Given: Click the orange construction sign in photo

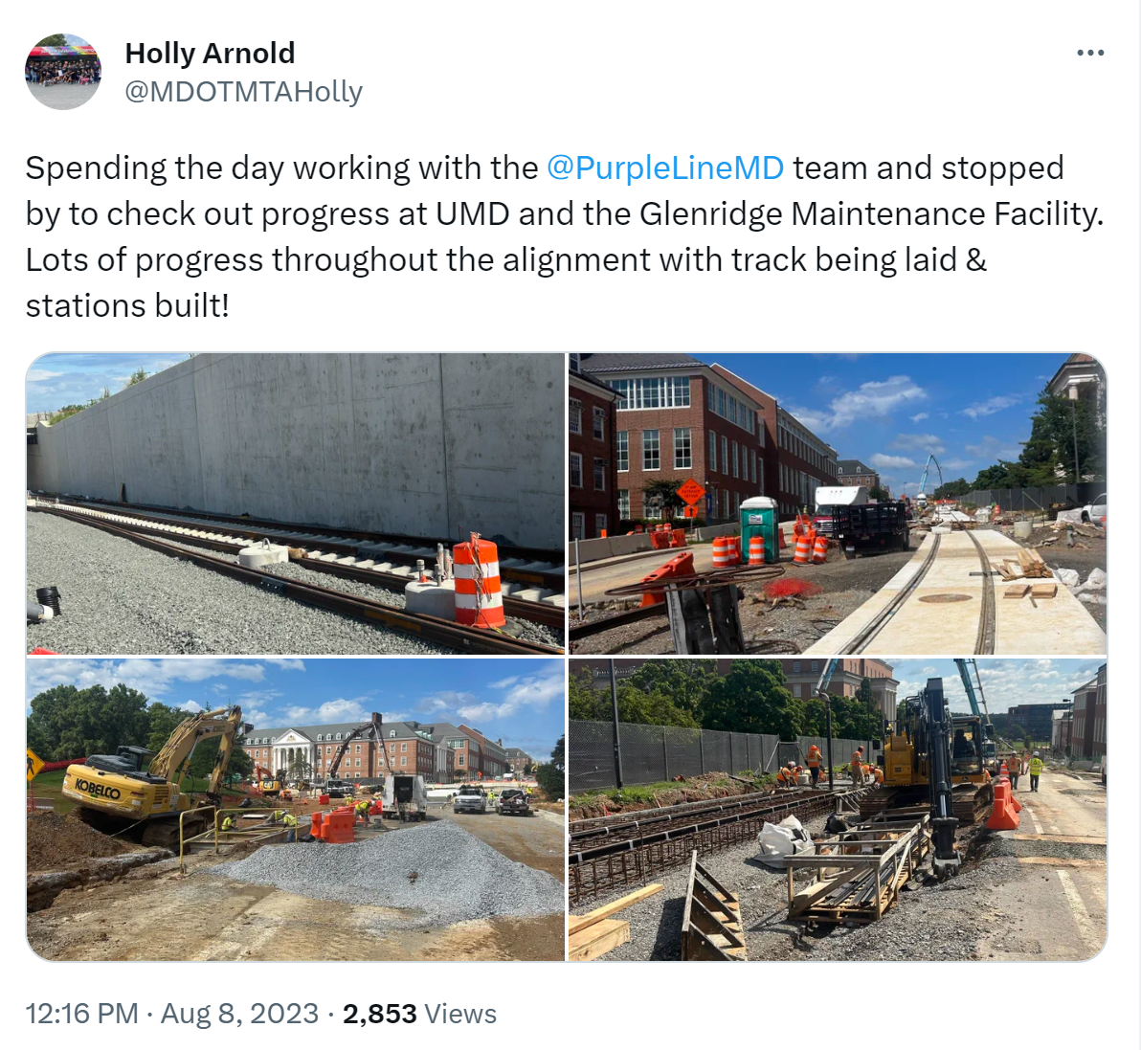Looking at the screenshot, I should [x=690, y=493].
